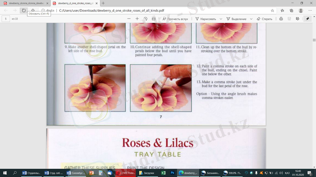Open Calculator from the taskbar
The image size is (316, 177).
(x=101, y=173)
